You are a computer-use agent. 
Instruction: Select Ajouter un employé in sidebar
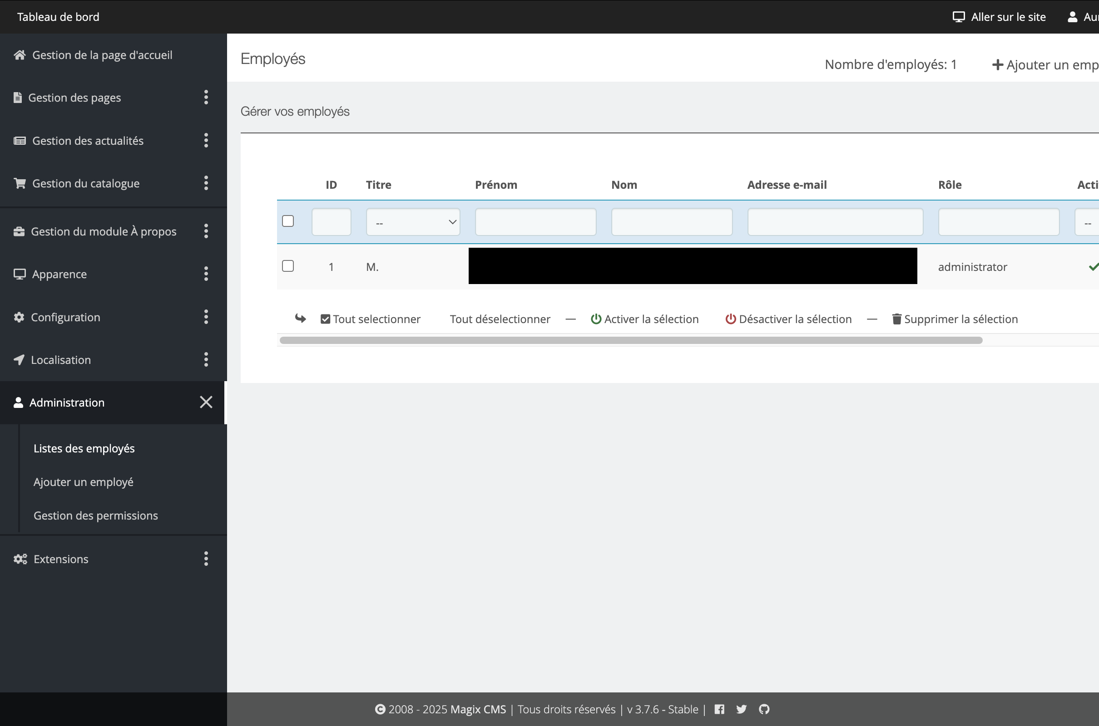click(84, 482)
